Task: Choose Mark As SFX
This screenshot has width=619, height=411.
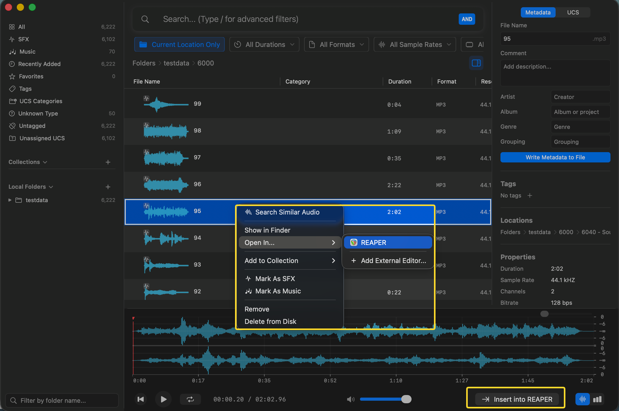Action: click(290, 279)
